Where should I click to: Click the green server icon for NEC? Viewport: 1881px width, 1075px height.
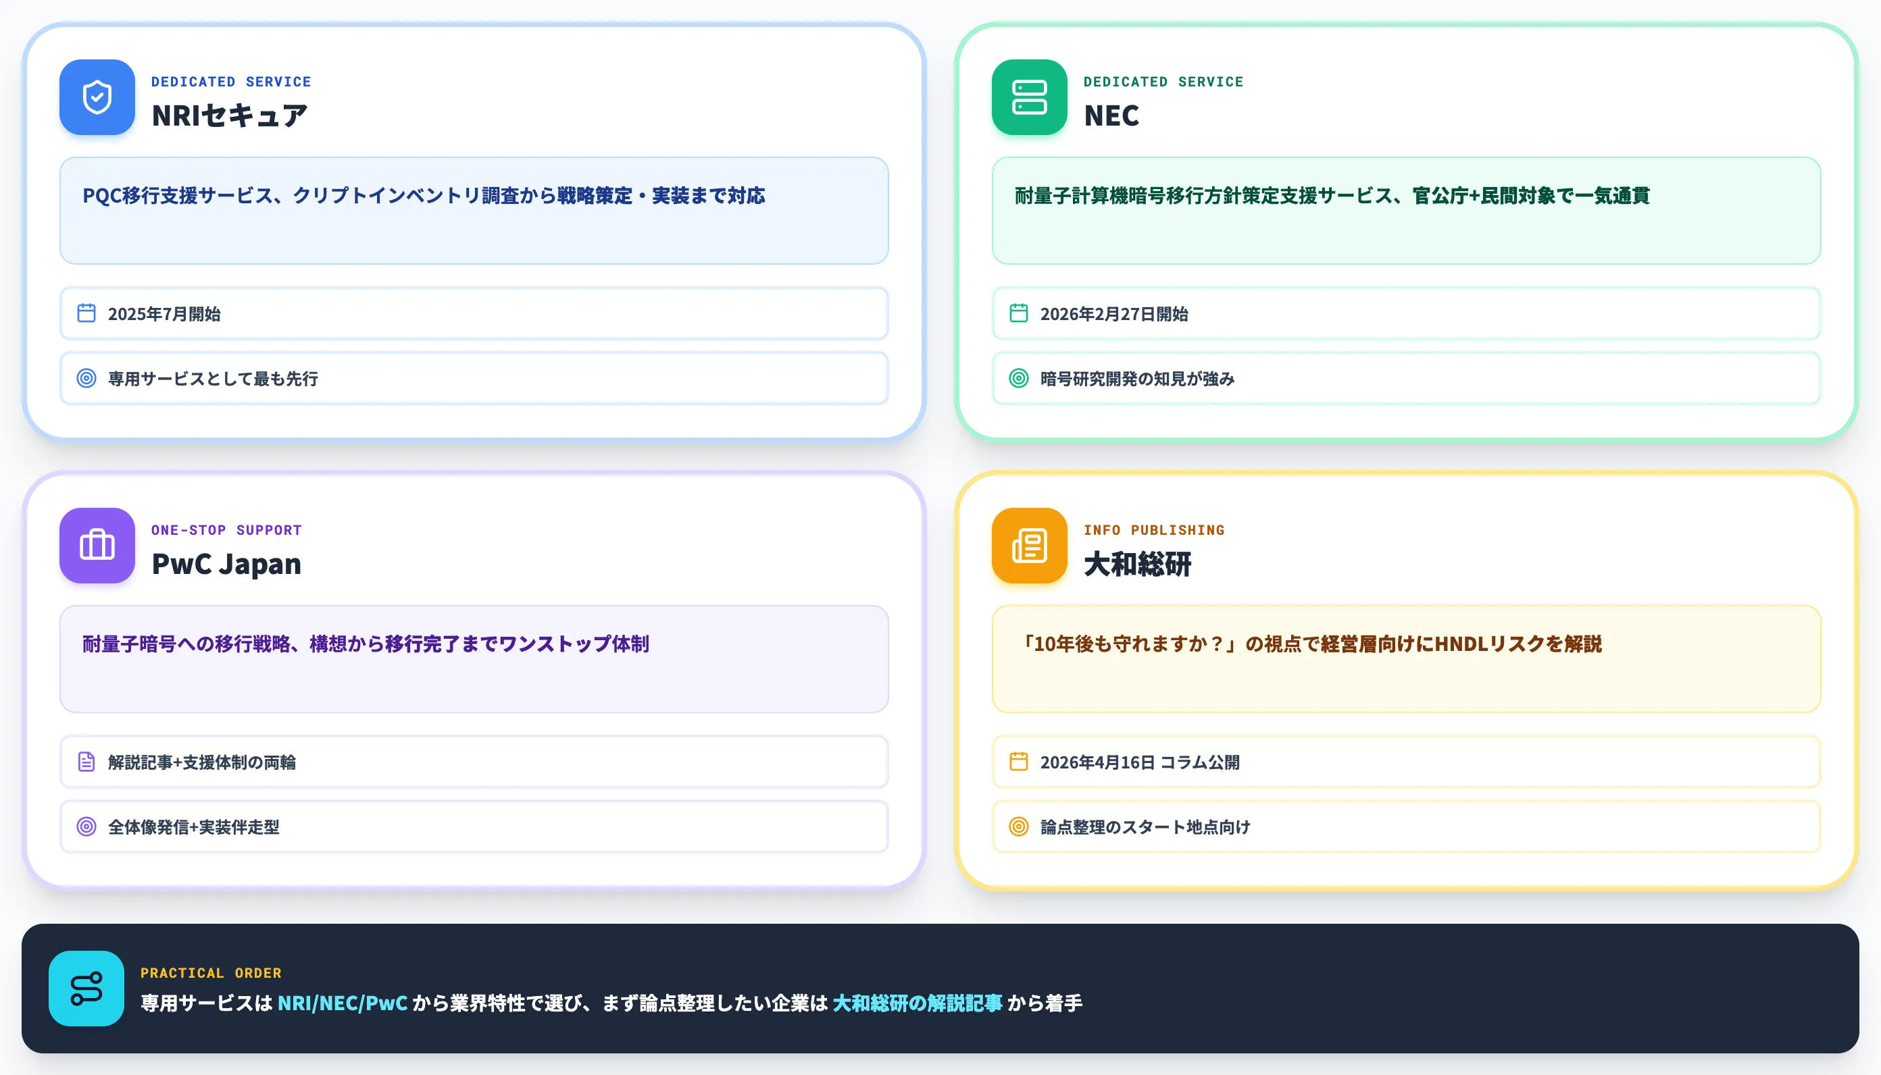point(1029,97)
